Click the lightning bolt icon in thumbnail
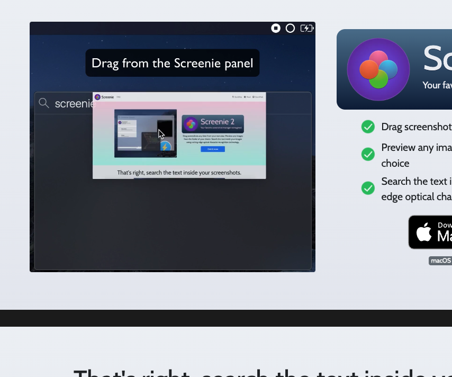Screen dimensions: 452x377 point(165,147)
